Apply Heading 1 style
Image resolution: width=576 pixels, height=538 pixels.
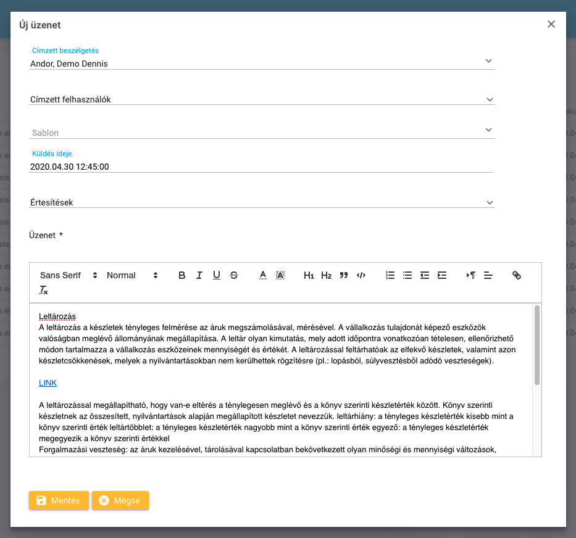pyautogui.click(x=309, y=275)
